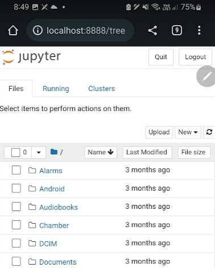Switch to the Clusters tab

click(102, 89)
